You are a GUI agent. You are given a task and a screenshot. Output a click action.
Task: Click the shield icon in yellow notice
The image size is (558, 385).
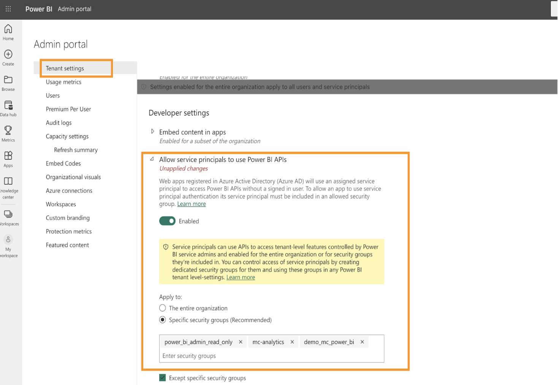166,247
